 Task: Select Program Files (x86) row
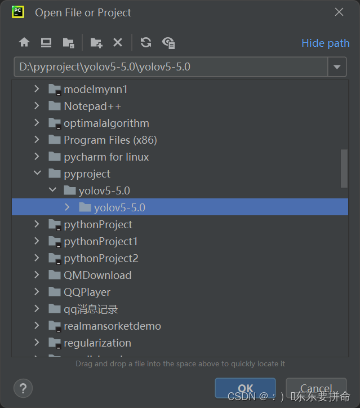tap(180, 140)
